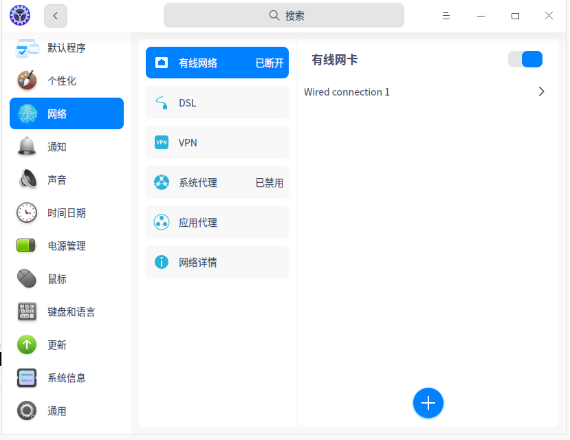Click the search field
The image size is (570, 440).
(x=283, y=15)
